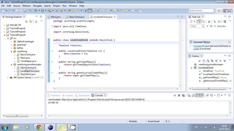Switch to Main.java editor tab
This screenshot has height=131, width=234.
[x=54, y=17]
